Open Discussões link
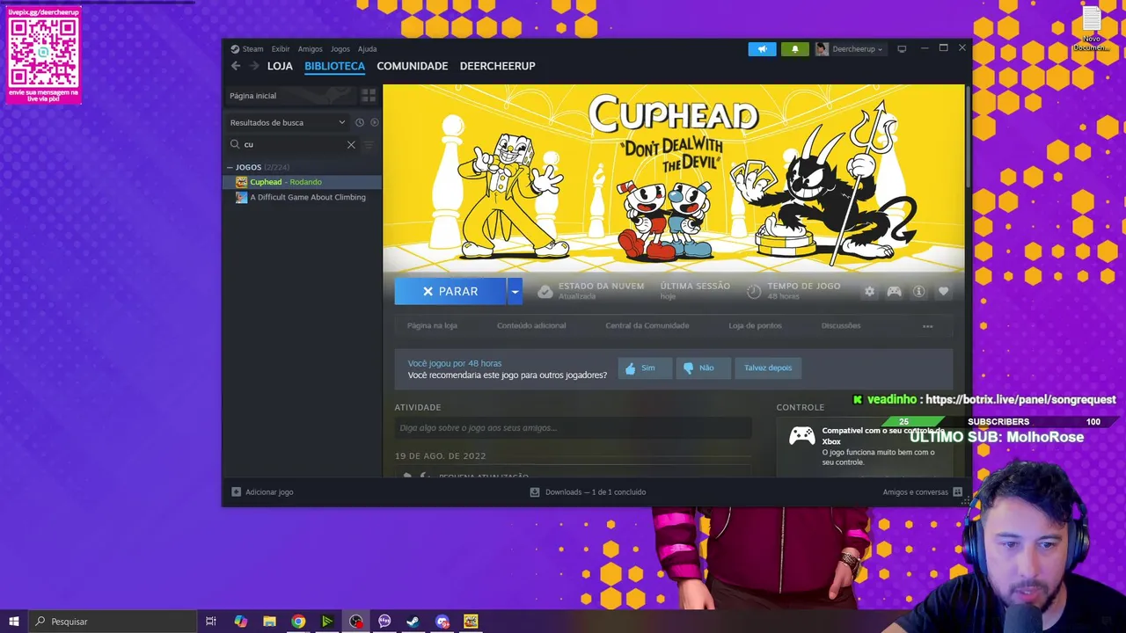The height and width of the screenshot is (633, 1126). [841, 325]
